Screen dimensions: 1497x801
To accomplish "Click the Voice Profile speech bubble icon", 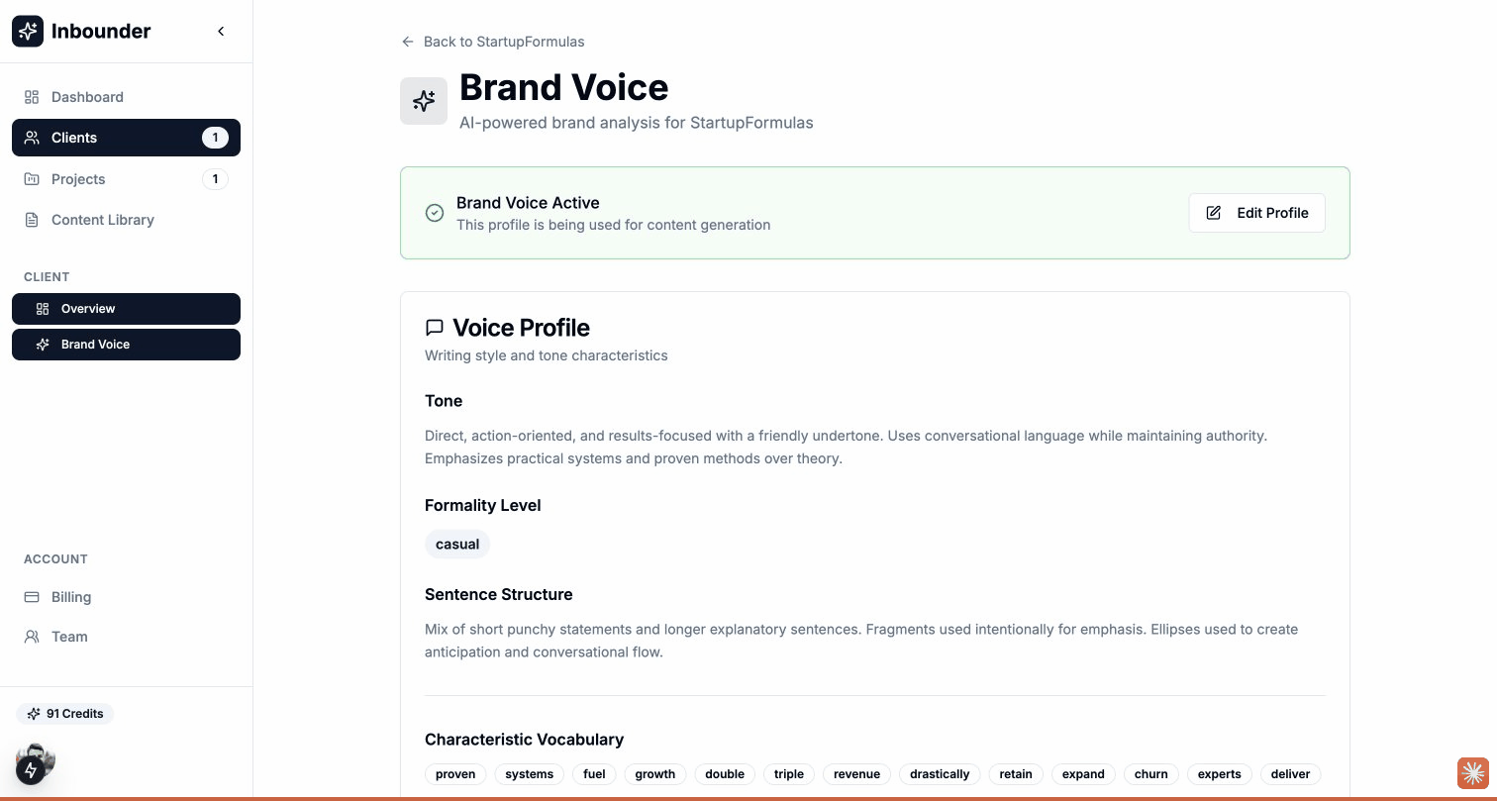I will point(435,327).
